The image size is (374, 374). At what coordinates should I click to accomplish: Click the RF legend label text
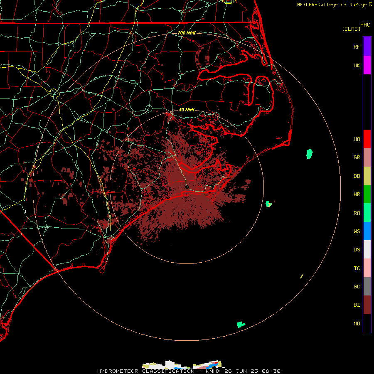click(x=357, y=47)
